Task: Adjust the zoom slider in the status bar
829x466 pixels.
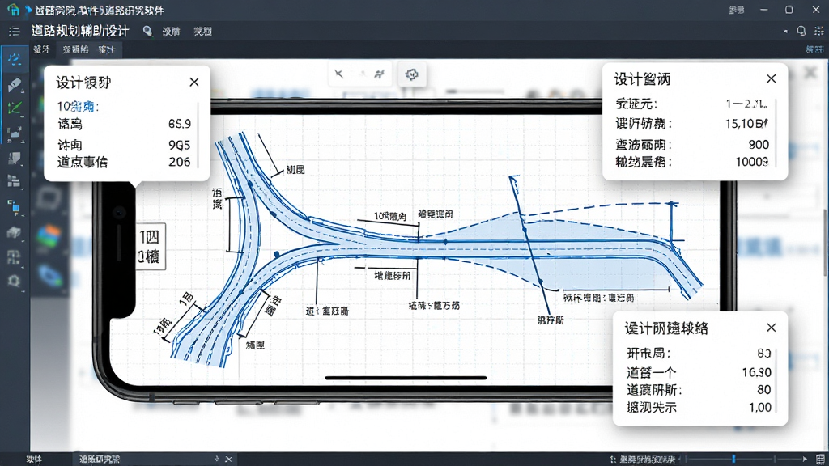Action: click(x=733, y=460)
